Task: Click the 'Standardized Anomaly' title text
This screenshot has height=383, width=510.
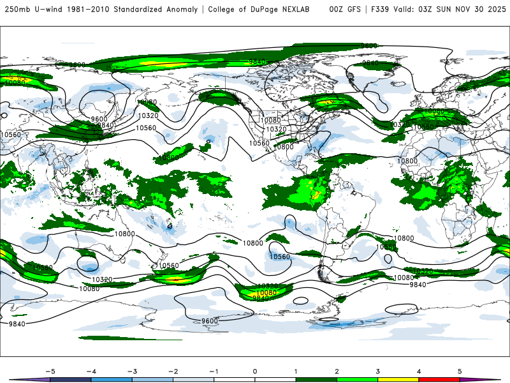Action: tap(156, 9)
